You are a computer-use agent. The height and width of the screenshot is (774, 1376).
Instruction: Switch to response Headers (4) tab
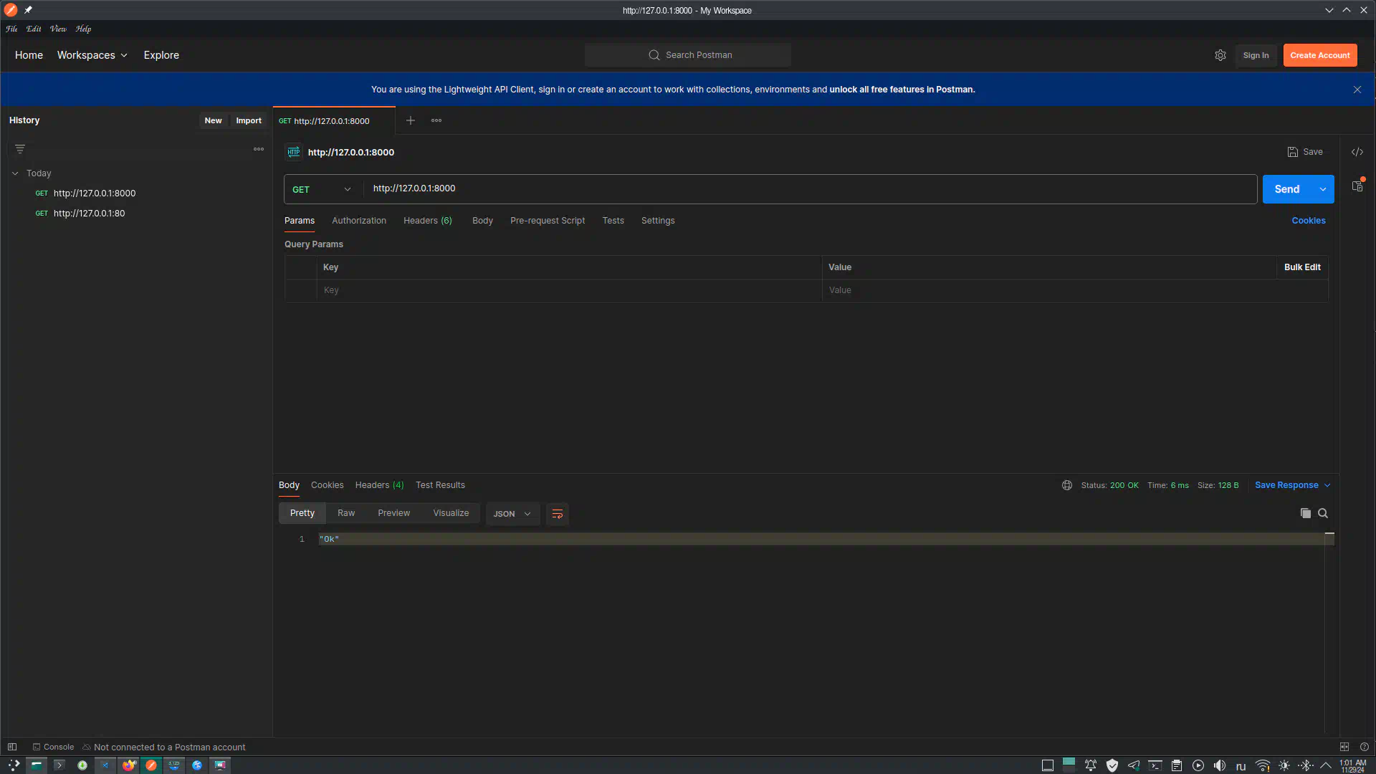pyautogui.click(x=379, y=485)
